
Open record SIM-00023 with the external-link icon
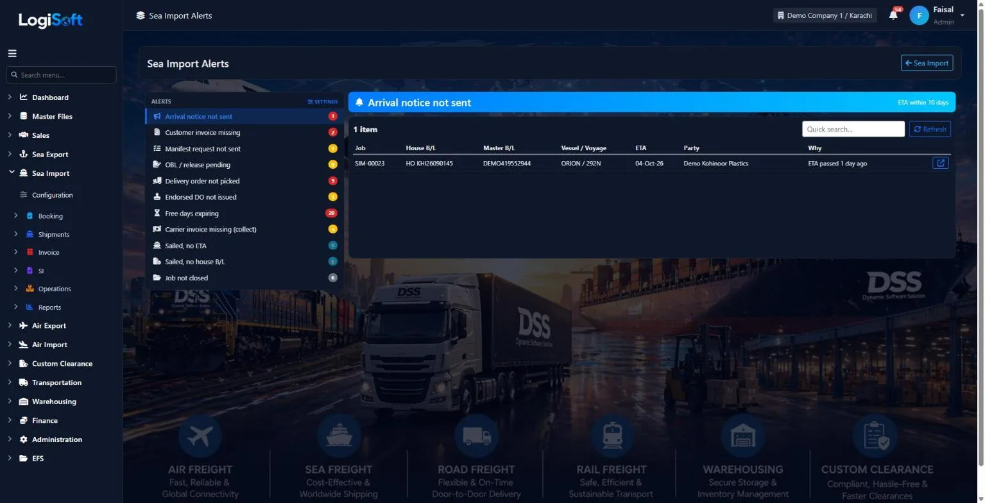click(x=941, y=163)
